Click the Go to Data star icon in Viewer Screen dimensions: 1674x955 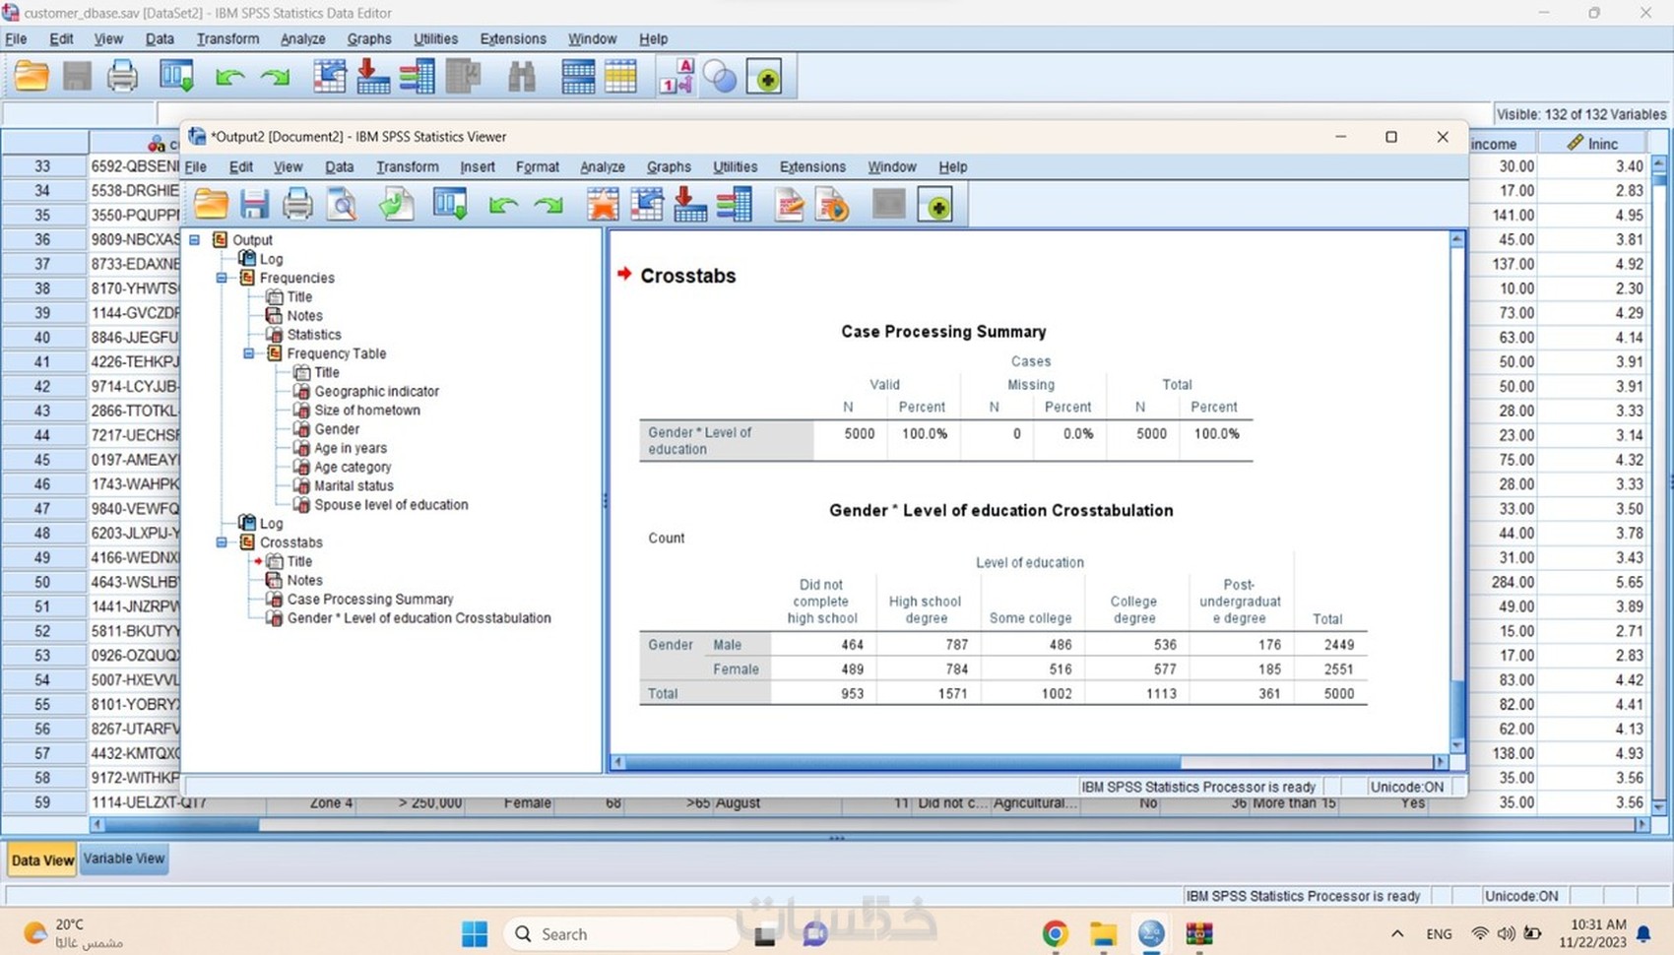(x=603, y=205)
